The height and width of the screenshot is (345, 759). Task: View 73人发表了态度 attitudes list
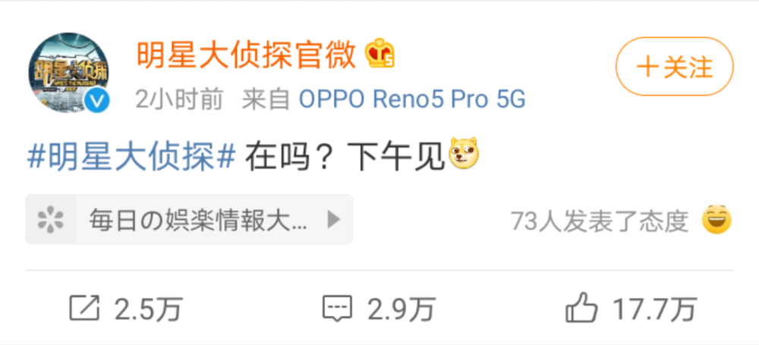pyautogui.click(x=600, y=221)
